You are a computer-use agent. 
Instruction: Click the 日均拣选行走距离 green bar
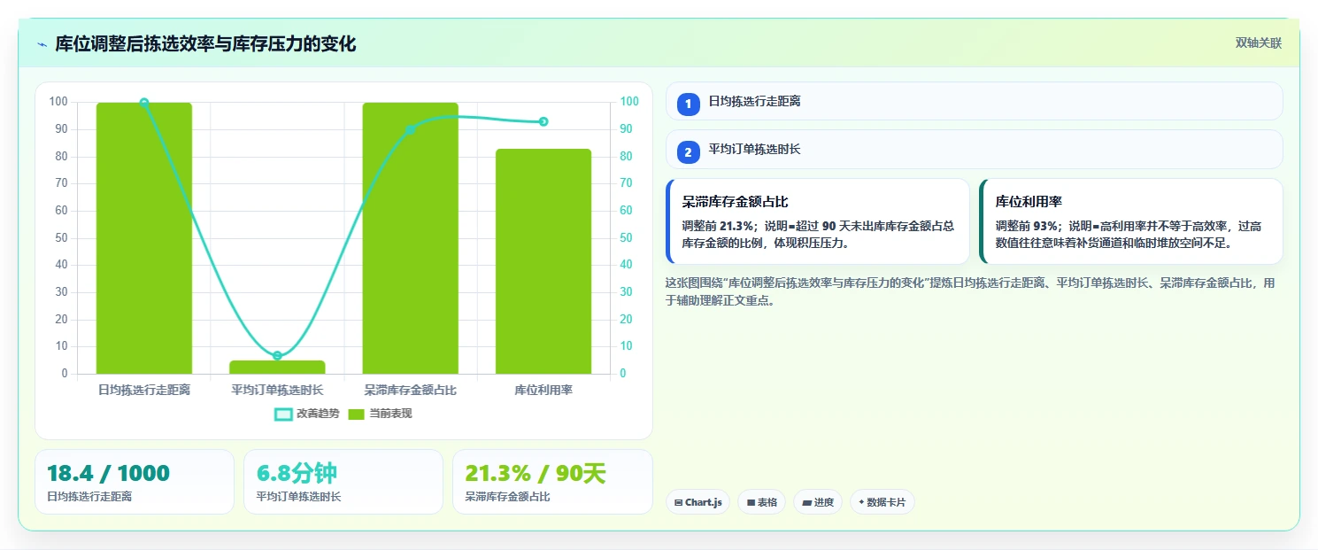pos(144,238)
